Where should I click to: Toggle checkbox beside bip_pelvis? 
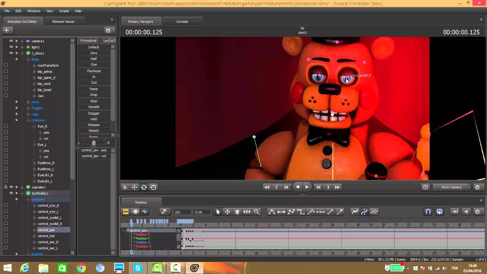[6, 71]
